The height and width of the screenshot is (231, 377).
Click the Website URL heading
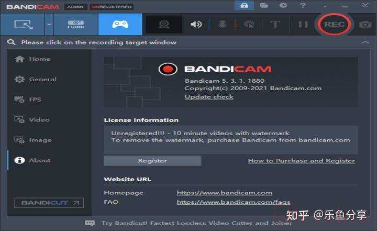(128, 179)
